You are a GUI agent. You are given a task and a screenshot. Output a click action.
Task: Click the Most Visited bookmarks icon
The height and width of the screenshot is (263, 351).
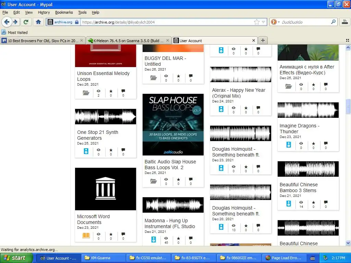pyautogui.click(x=4, y=32)
